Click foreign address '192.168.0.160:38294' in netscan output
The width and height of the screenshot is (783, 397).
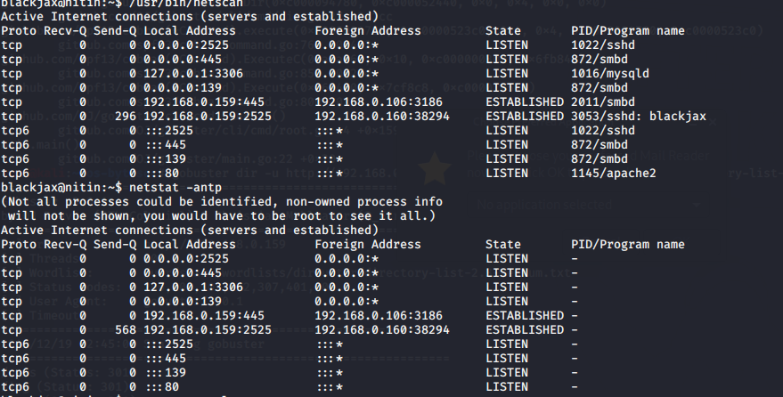click(x=382, y=116)
